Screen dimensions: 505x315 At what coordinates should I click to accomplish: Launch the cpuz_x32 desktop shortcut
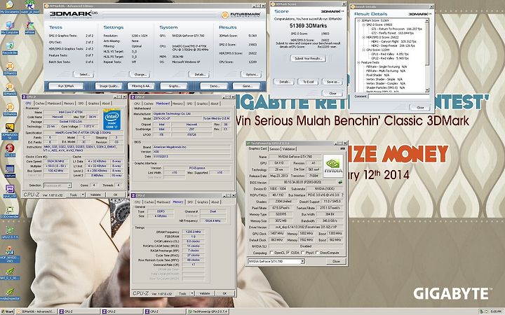(x=9, y=192)
